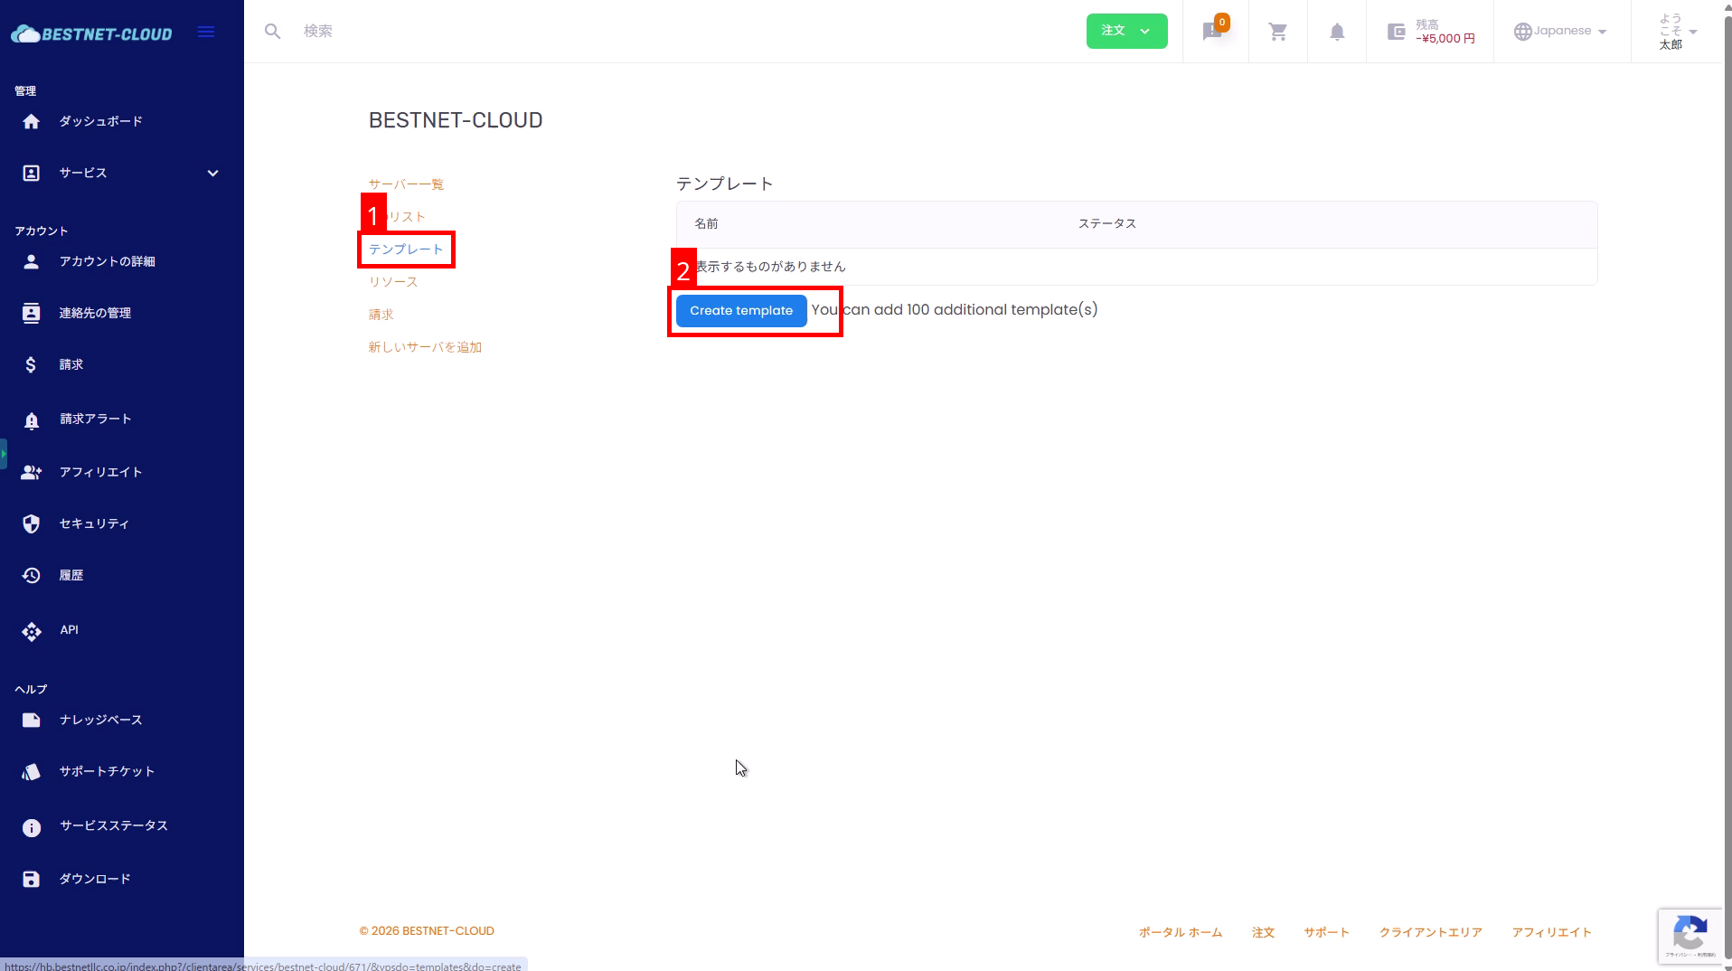This screenshot has height=971, width=1732.
Task: Click the Create template button
Action: pyautogui.click(x=740, y=311)
